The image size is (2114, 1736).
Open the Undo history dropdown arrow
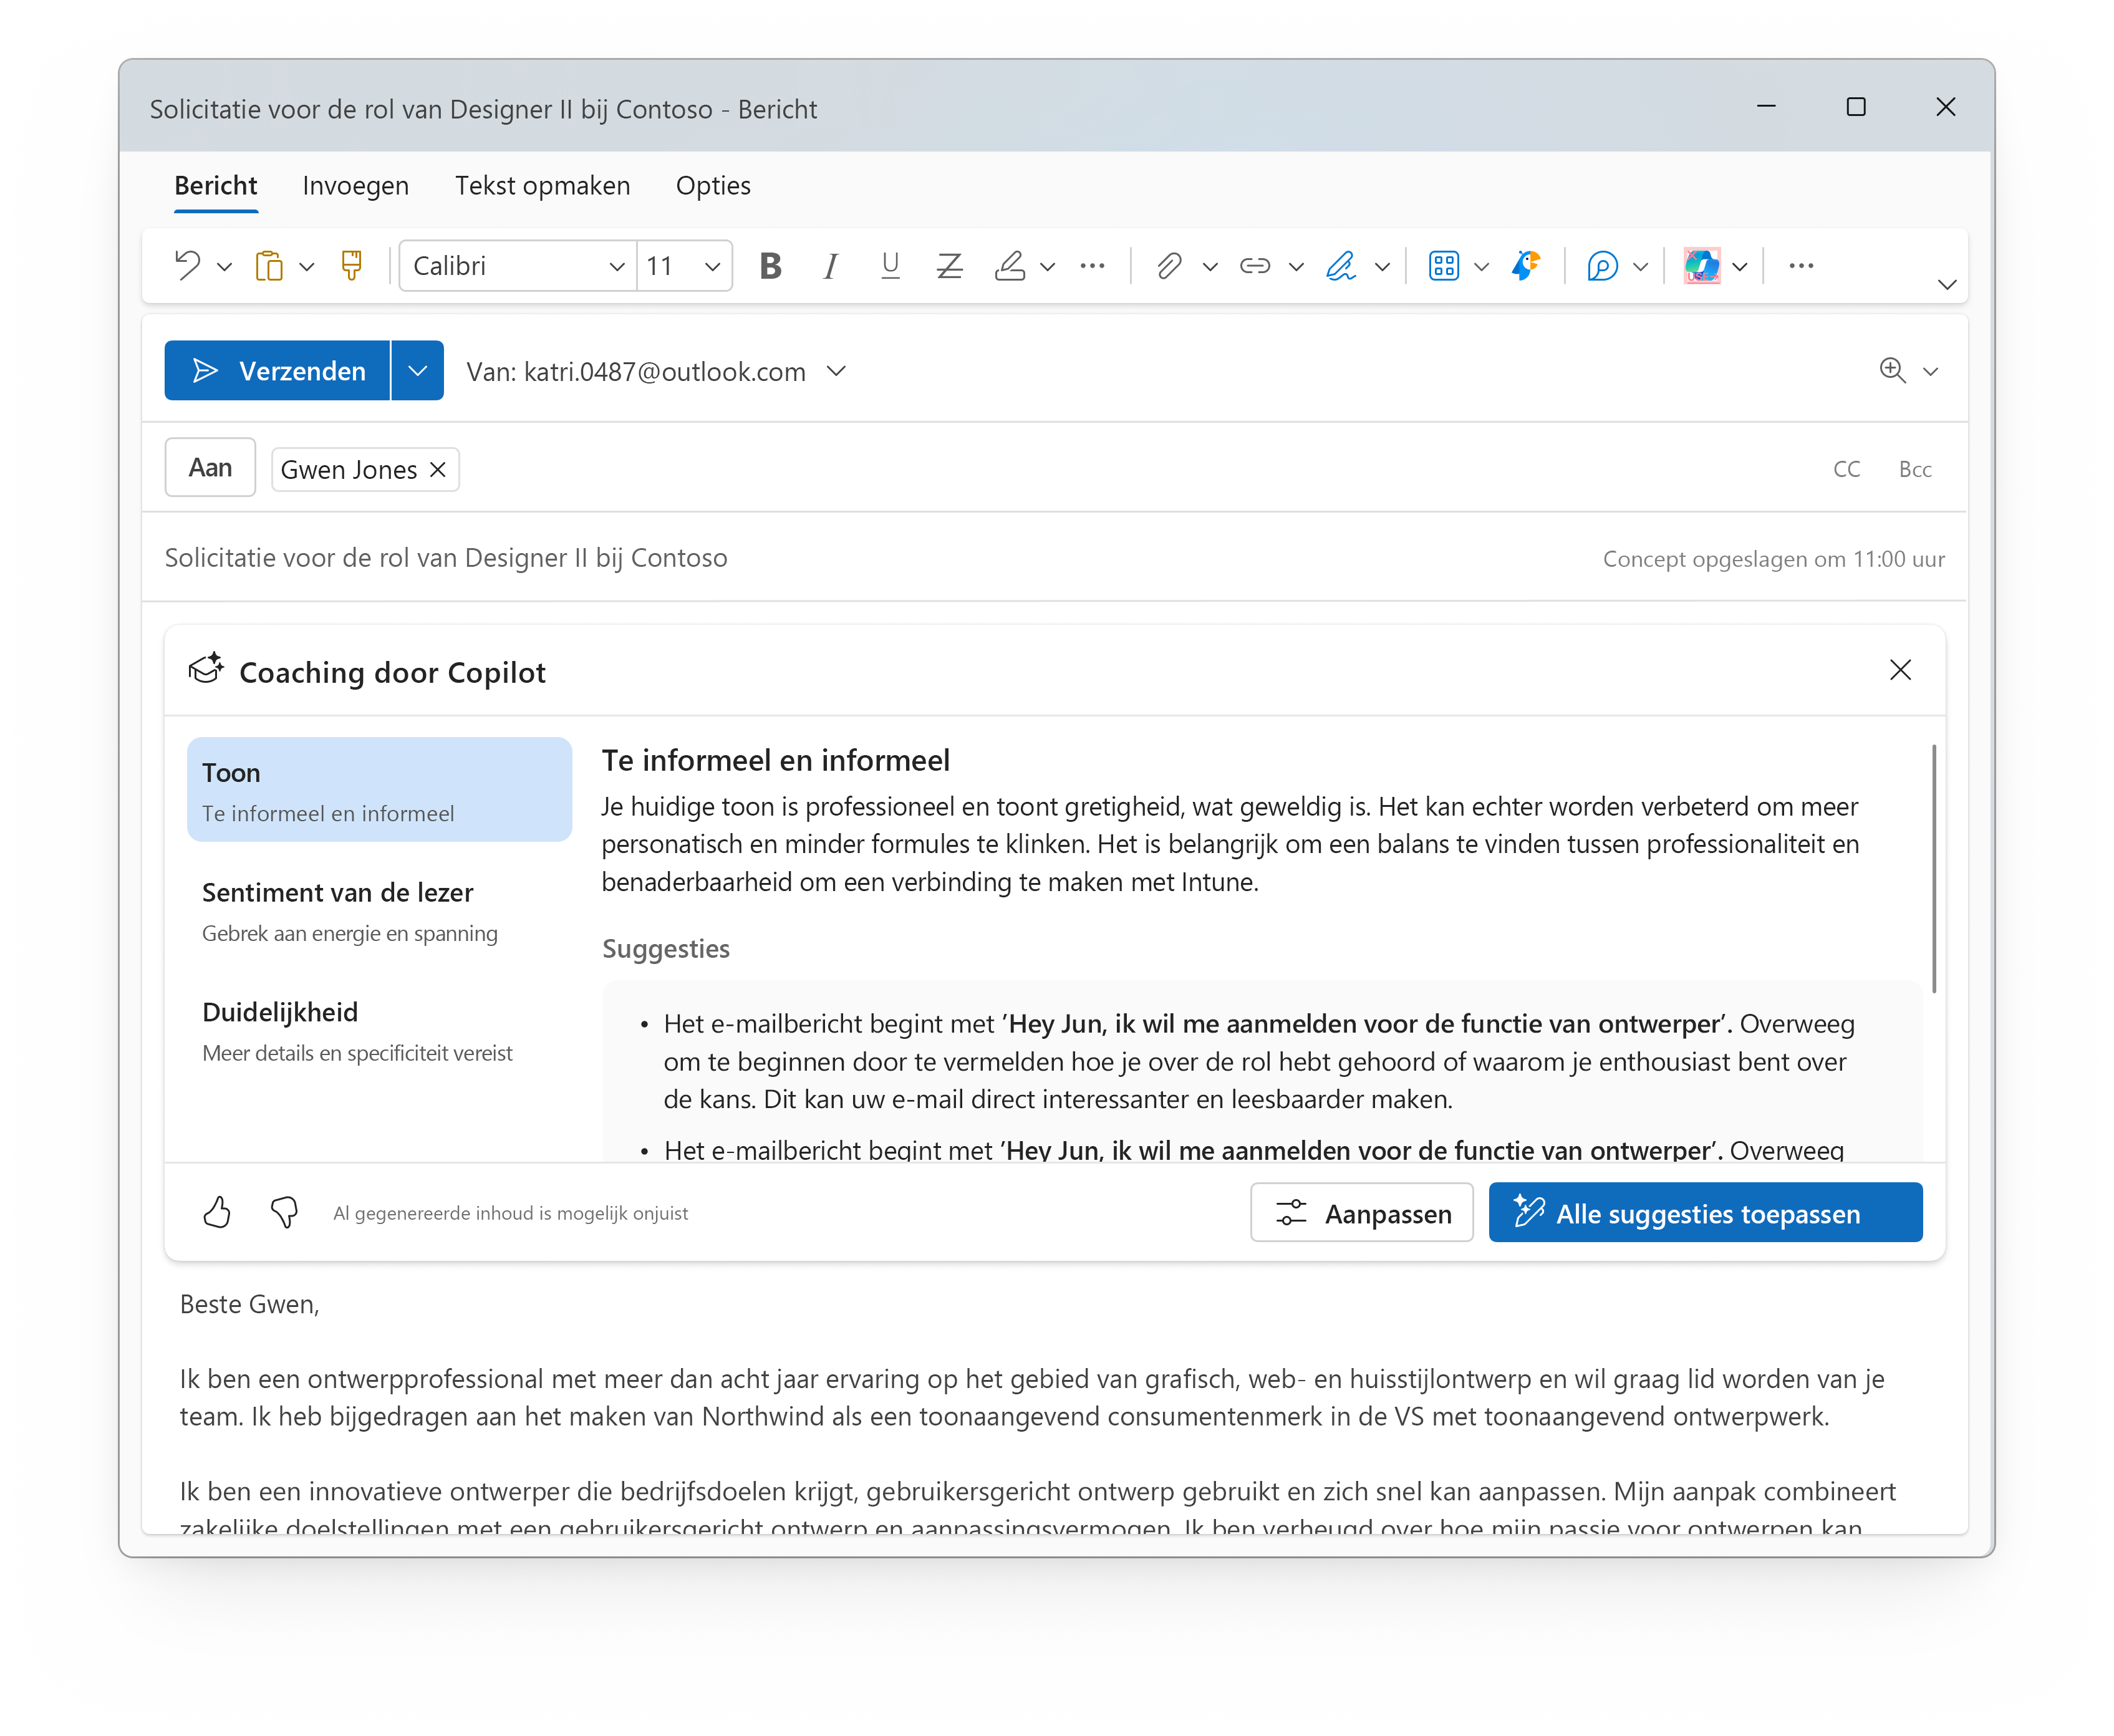click(x=225, y=267)
